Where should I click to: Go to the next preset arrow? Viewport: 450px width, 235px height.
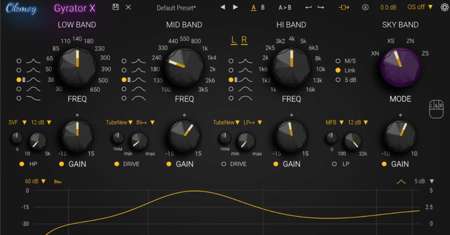235,7
